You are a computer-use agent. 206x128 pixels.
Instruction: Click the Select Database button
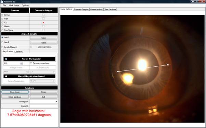click(x=15, y=97)
